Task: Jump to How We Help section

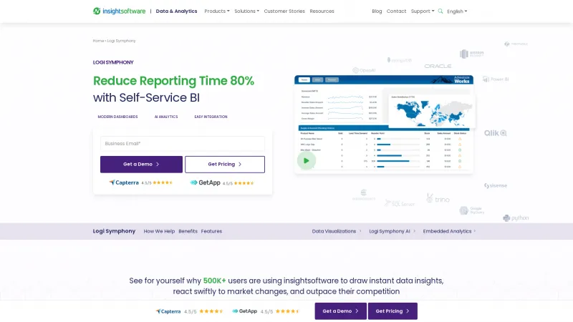Action: pyautogui.click(x=159, y=231)
